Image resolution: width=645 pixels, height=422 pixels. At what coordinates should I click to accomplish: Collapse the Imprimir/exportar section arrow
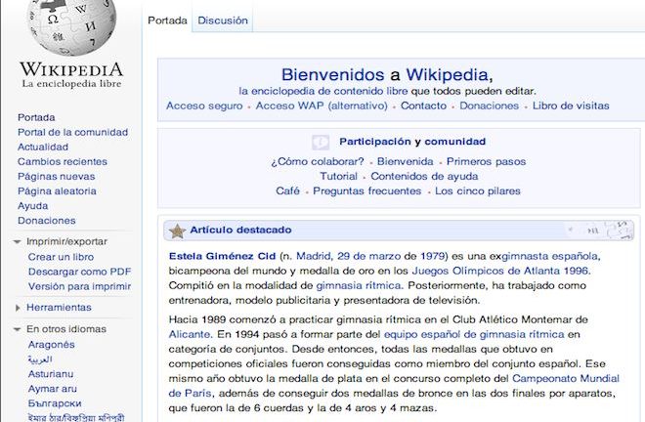(x=18, y=242)
